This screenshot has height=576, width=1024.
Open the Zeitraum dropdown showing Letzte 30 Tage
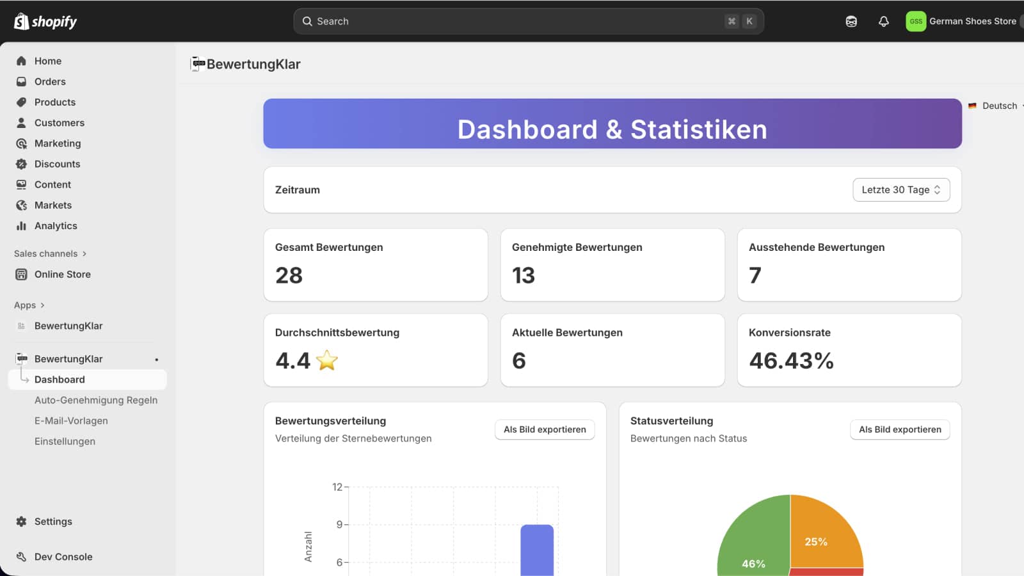[x=900, y=189]
